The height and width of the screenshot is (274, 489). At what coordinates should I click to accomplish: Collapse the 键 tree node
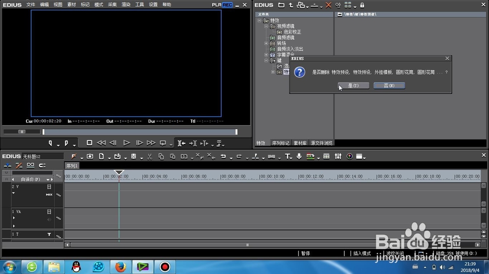tap(266, 60)
